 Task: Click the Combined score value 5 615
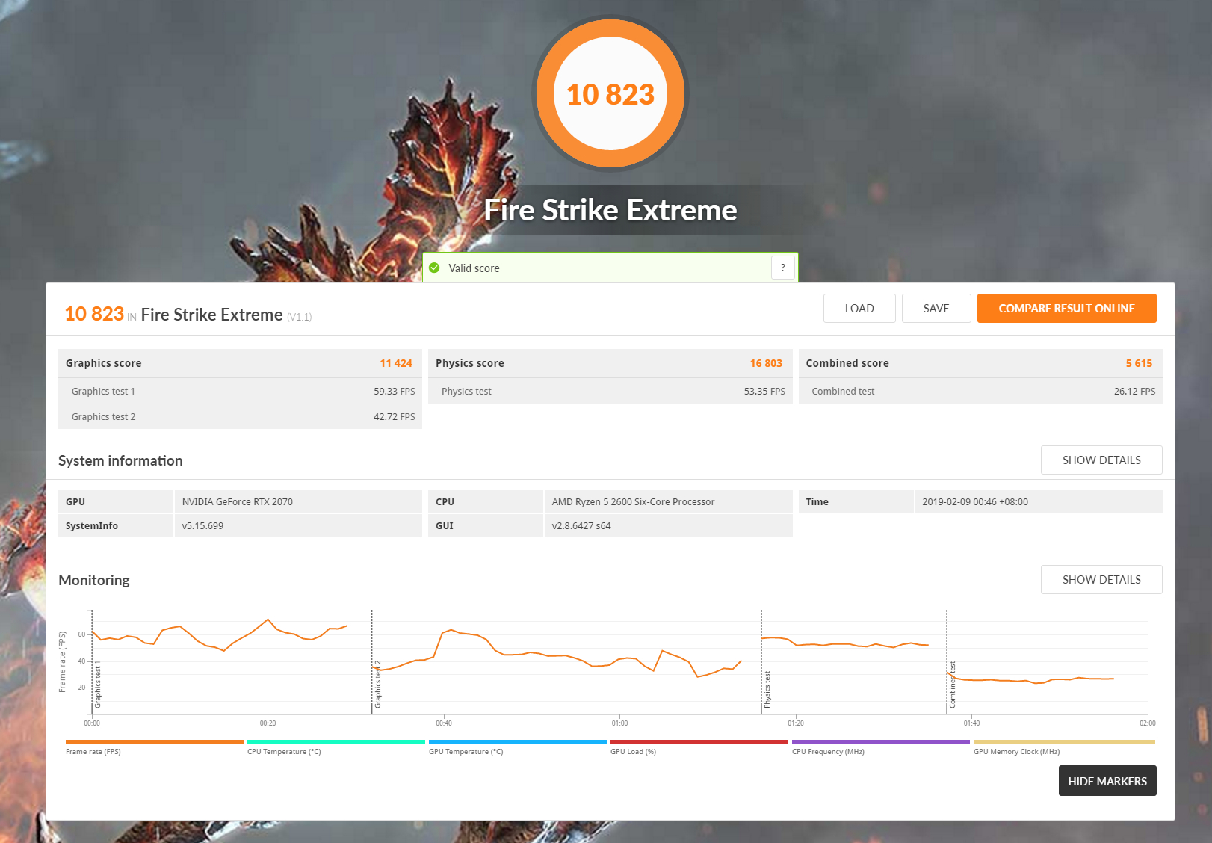click(x=1139, y=363)
